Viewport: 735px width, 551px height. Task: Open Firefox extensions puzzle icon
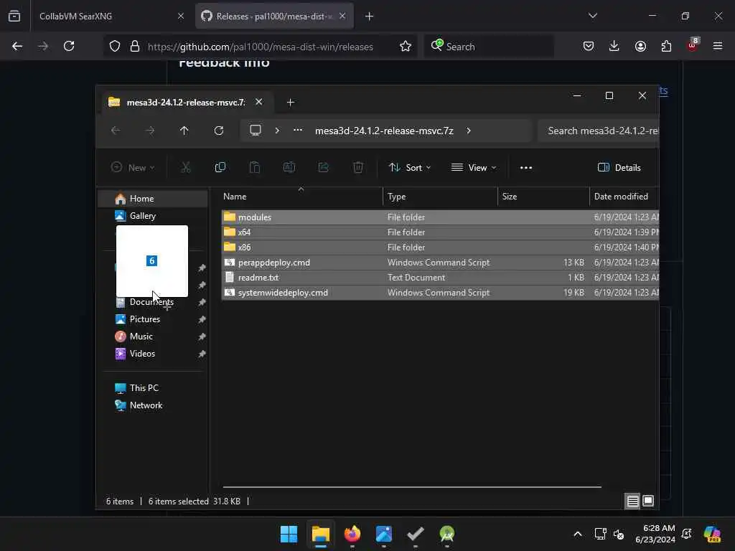click(x=666, y=46)
